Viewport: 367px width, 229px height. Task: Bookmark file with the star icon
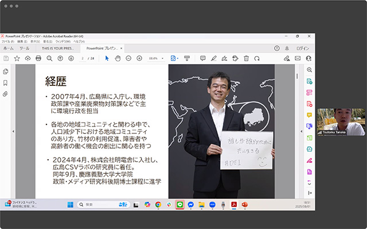(17, 58)
